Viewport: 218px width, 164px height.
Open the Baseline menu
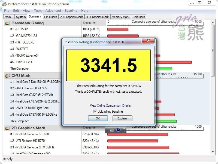point(71,11)
